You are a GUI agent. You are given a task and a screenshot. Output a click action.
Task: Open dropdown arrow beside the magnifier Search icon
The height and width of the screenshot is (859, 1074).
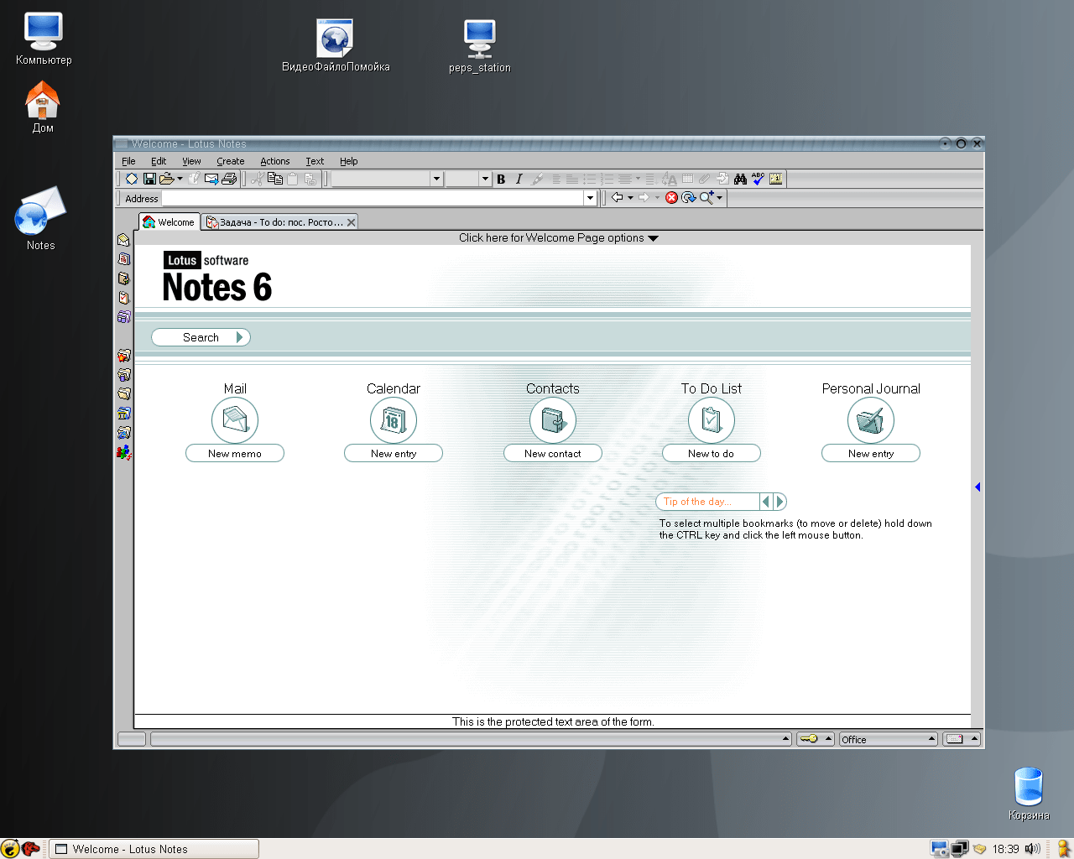click(720, 198)
